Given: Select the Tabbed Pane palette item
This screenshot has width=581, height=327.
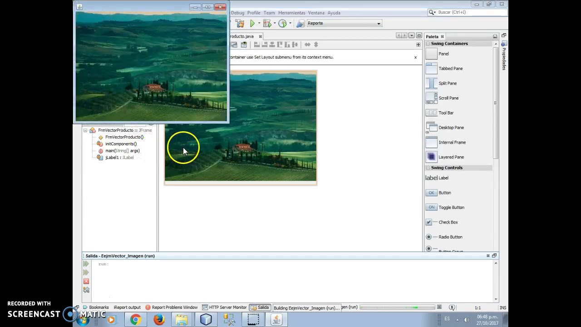Looking at the screenshot, I should coord(444,69).
